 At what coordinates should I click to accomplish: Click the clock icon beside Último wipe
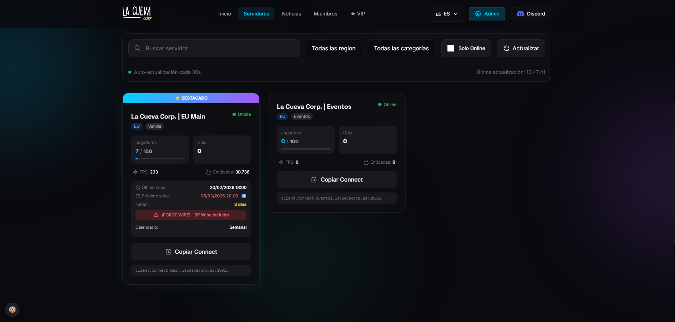tap(138, 188)
